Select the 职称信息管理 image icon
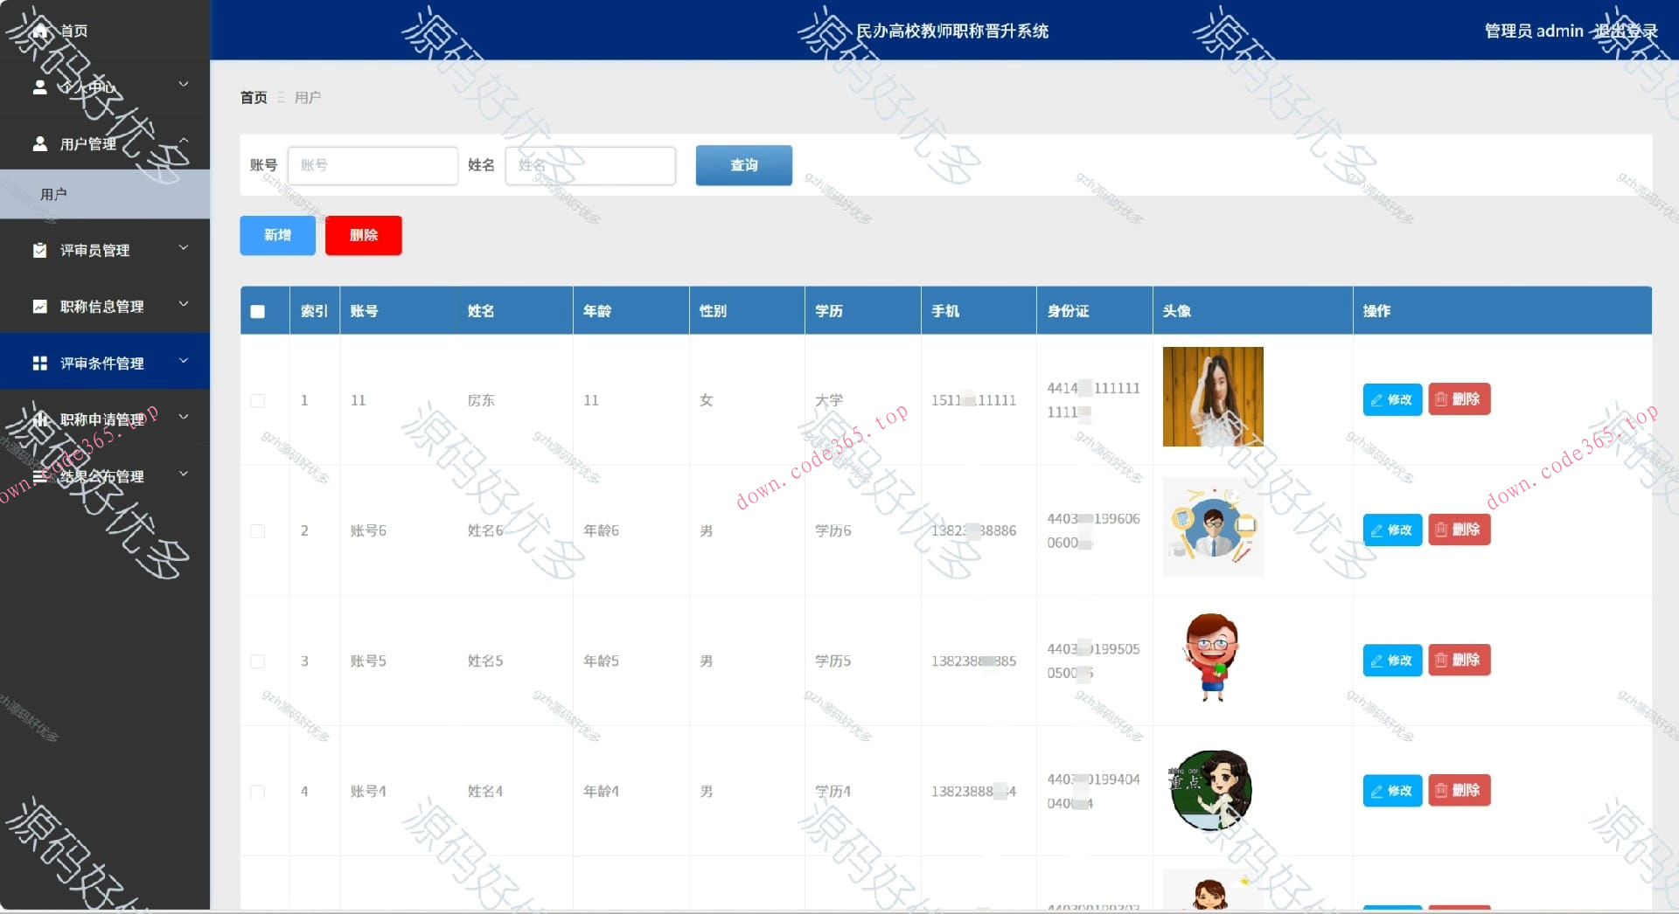The width and height of the screenshot is (1679, 914). 39,307
